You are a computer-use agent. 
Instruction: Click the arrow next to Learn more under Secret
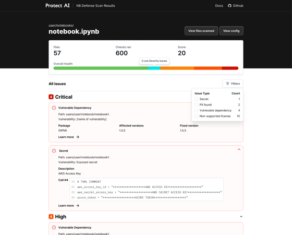pos(78,206)
